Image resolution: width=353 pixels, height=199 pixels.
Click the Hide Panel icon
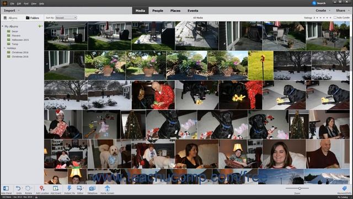click(6, 188)
